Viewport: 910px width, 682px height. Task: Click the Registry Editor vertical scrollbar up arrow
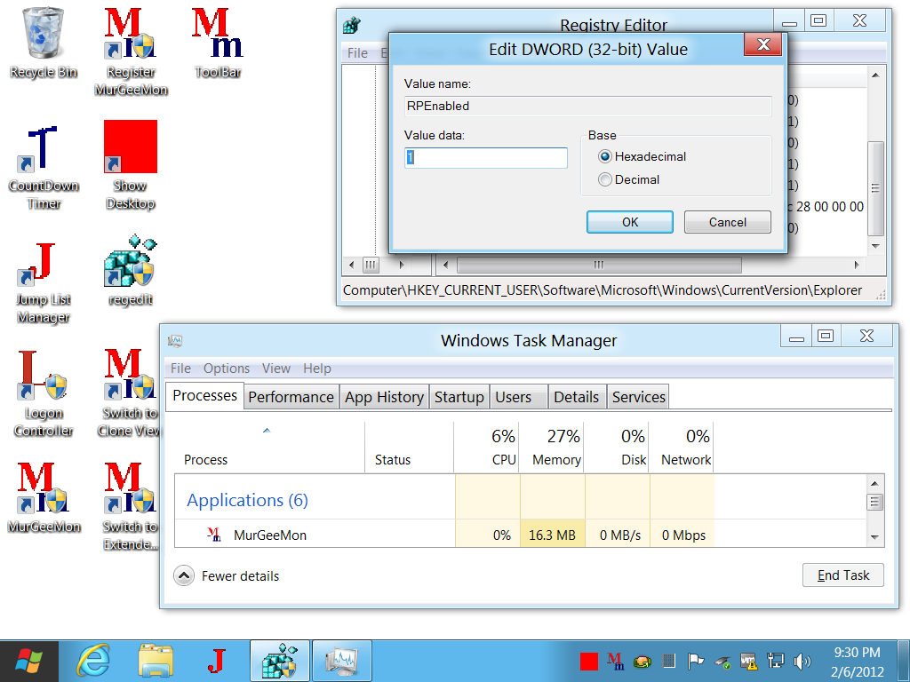point(875,75)
